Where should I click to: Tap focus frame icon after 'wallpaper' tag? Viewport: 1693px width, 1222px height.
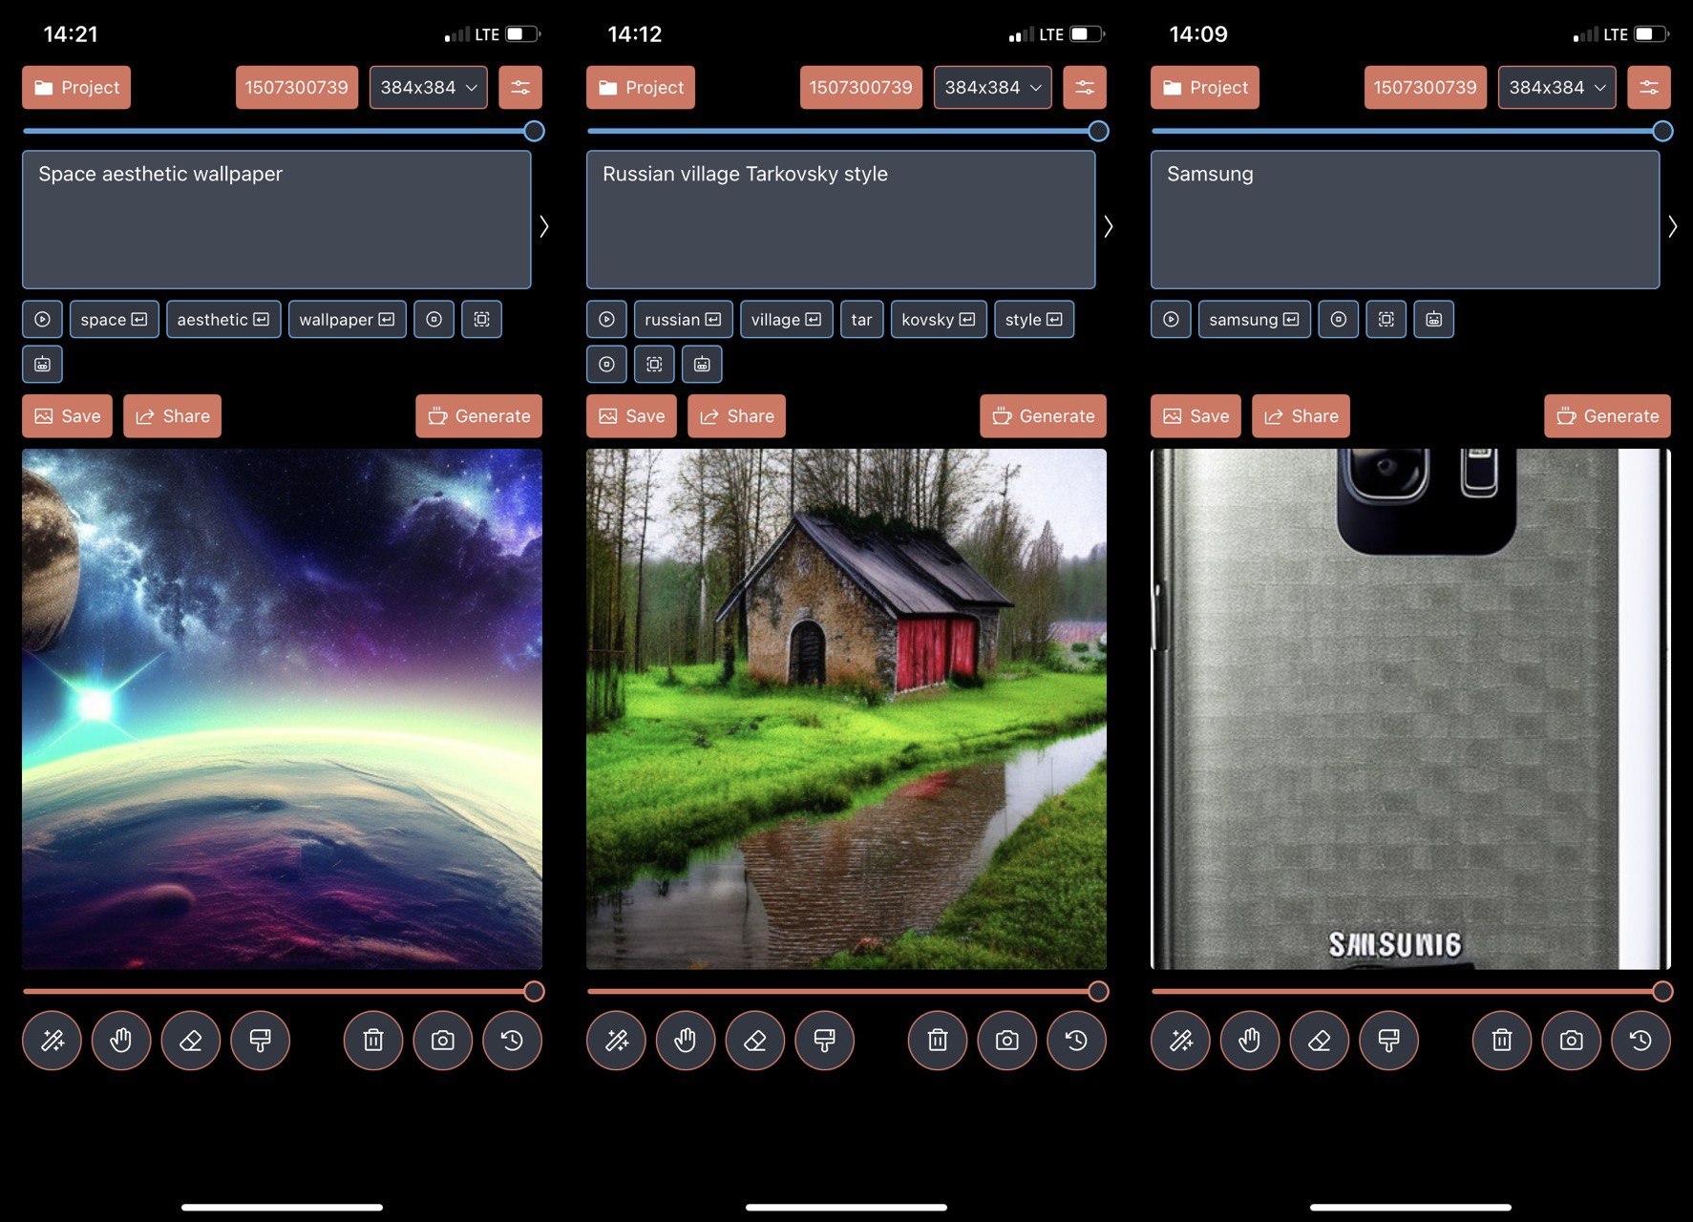482,320
